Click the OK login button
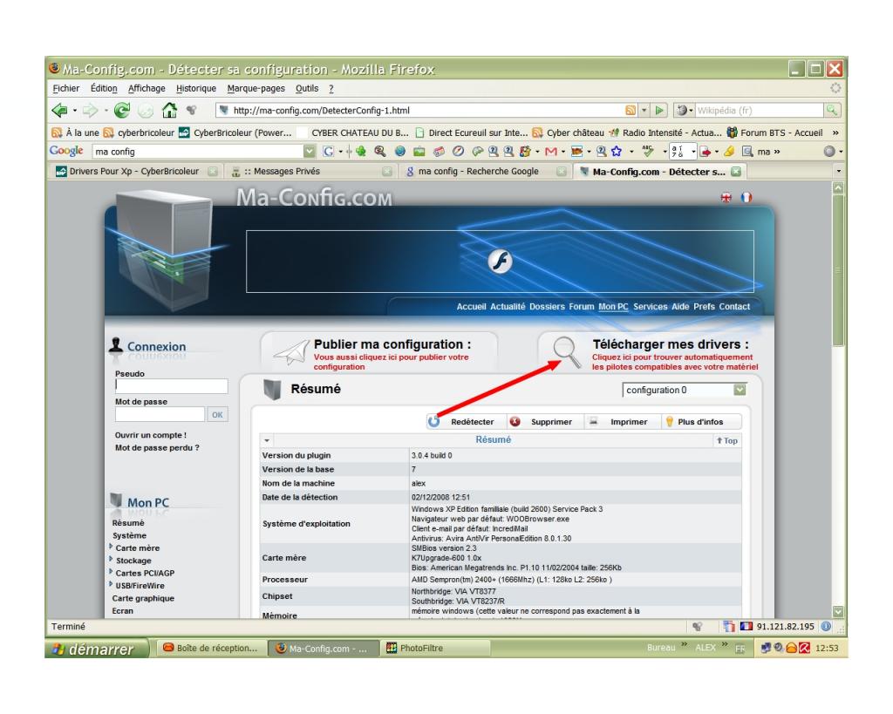Viewport: 893px width, 714px height. pos(217,414)
